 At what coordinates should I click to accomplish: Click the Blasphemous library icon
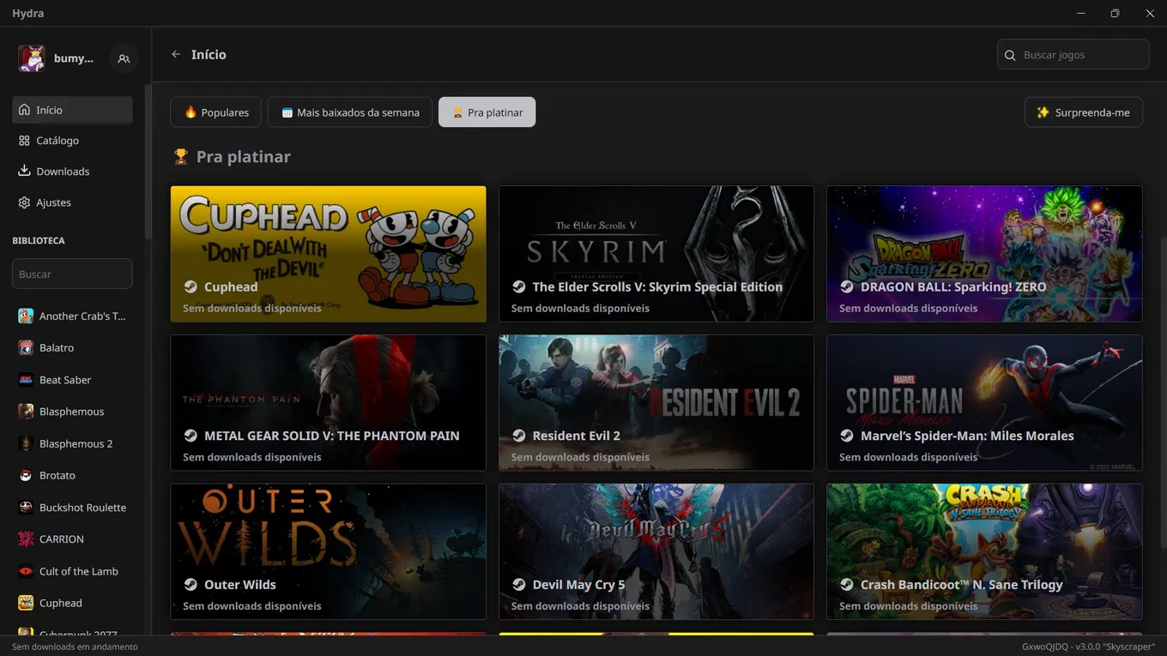tap(26, 412)
